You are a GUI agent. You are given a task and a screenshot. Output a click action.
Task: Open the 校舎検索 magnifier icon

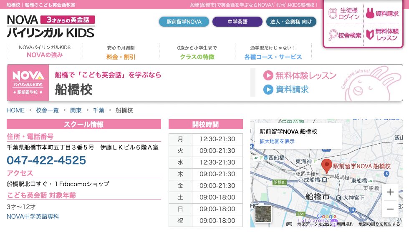coord(333,35)
